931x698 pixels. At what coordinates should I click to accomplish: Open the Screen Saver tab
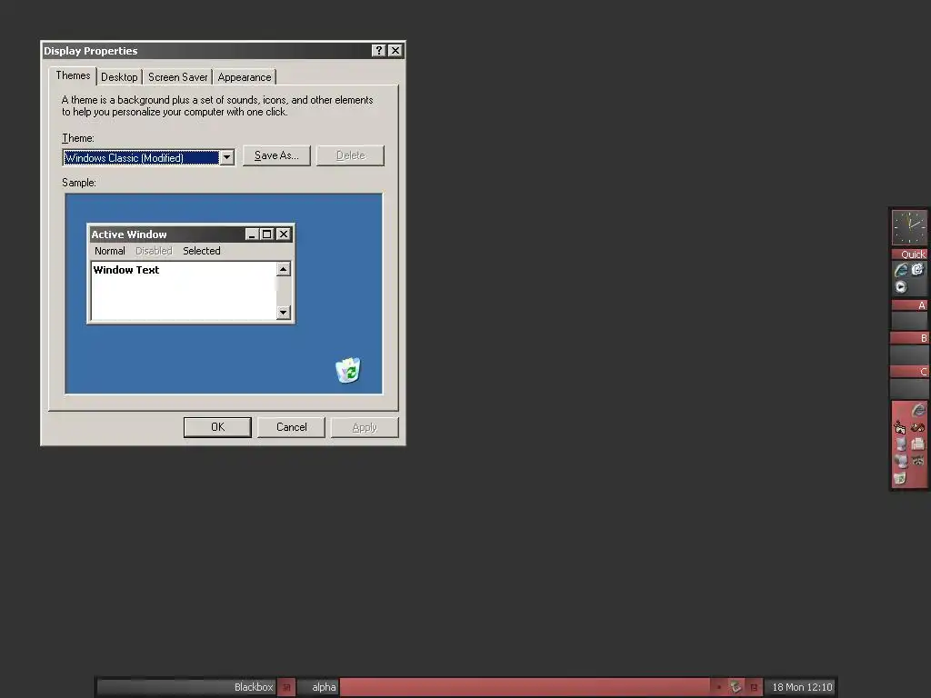177,77
